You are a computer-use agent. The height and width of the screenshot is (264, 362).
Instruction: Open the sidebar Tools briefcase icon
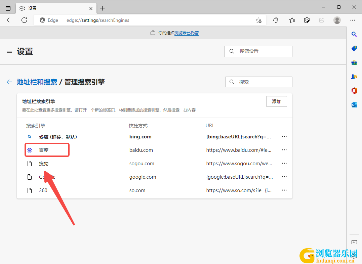[x=354, y=62]
